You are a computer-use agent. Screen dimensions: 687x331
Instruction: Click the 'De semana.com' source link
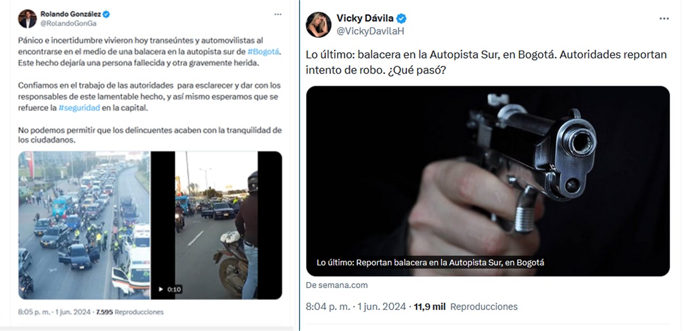coord(337,285)
